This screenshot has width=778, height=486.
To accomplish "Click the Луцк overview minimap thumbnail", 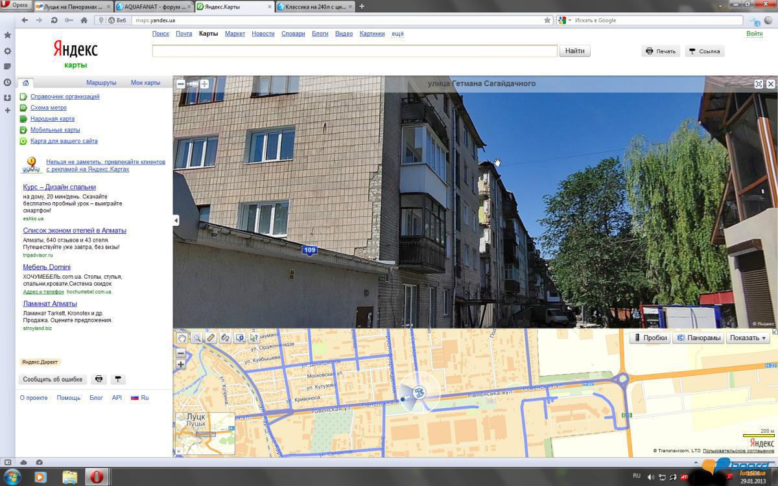I will pyautogui.click(x=205, y=433).
